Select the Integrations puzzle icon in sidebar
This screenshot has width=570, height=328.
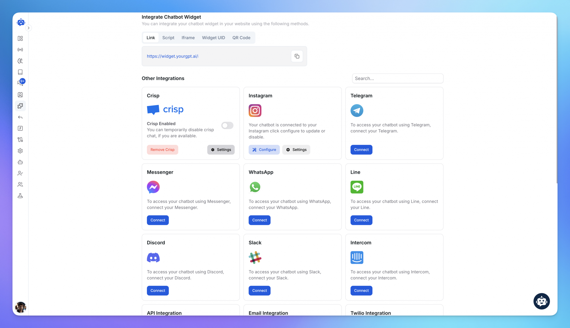20,106
